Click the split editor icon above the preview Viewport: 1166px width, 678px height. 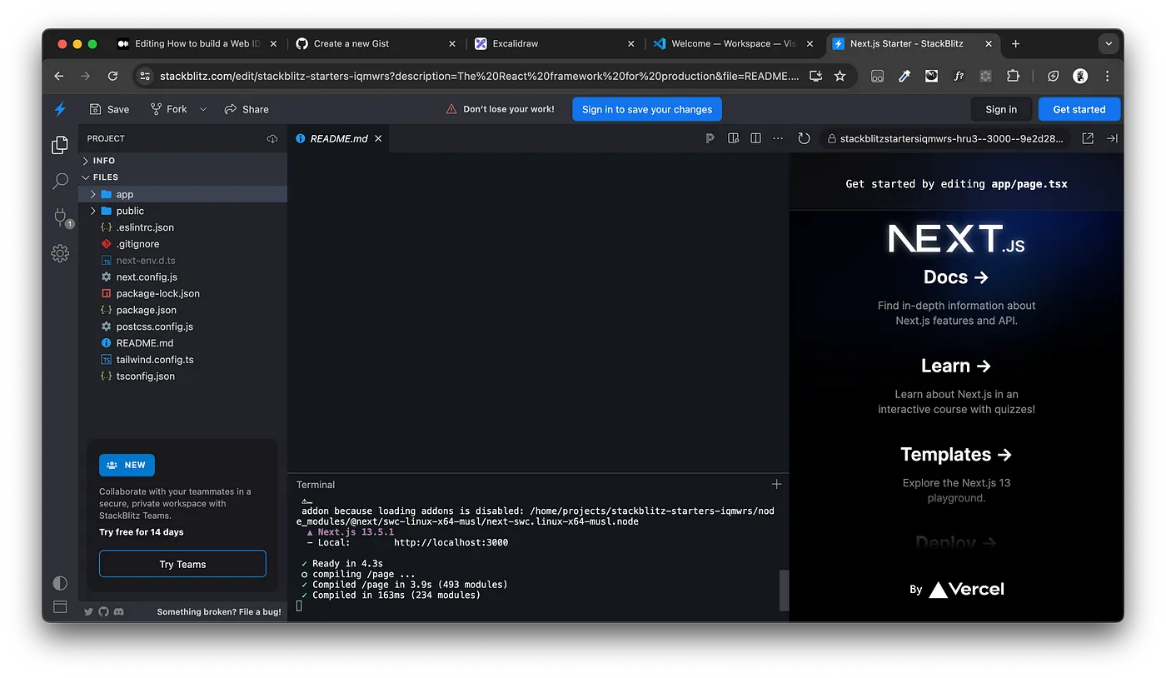(755, 138)
